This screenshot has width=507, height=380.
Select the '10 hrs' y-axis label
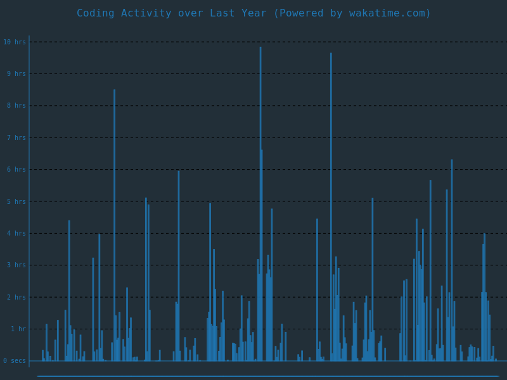coord(15,42)
